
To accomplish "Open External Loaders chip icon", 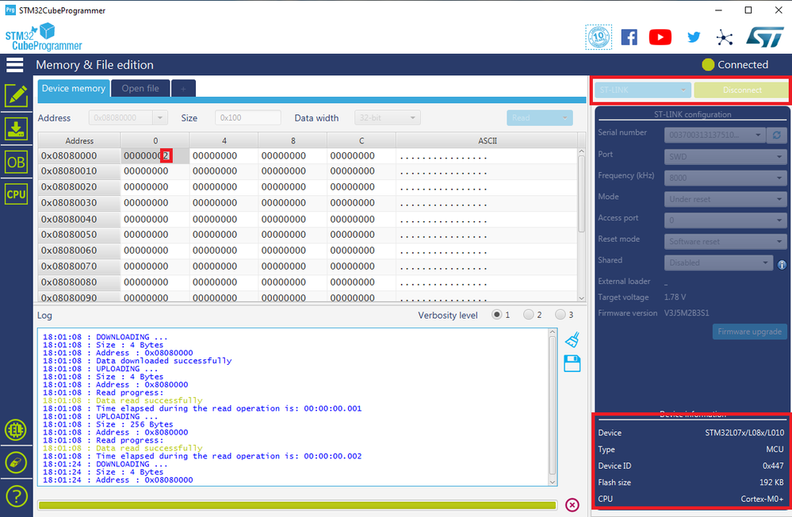I will pyautogui.click(x=16, y=430).
